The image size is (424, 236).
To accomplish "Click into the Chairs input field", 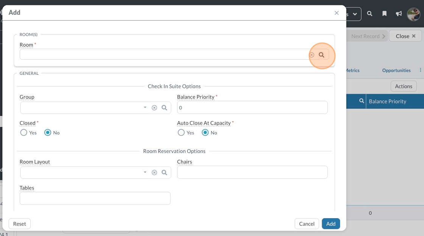I will tap(252, 172).
